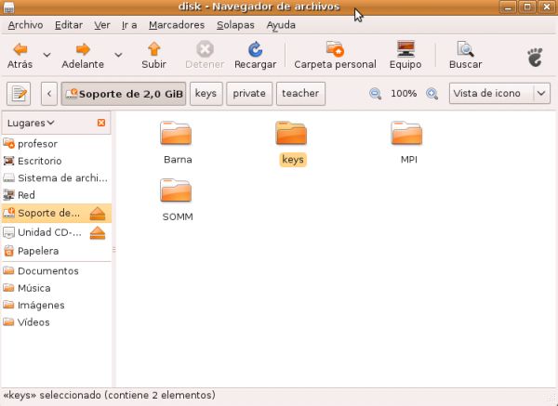Click the teacher path button
Screen dimensions: 558x406
point(300,94)
